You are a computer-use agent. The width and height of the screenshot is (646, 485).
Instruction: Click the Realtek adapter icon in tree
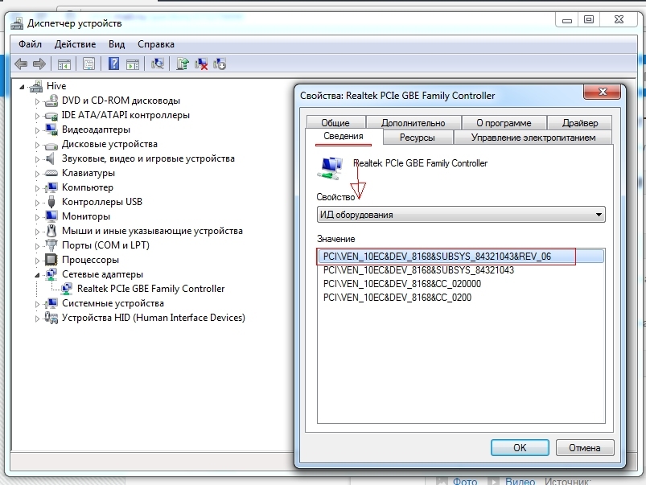[x=66, y=289]
